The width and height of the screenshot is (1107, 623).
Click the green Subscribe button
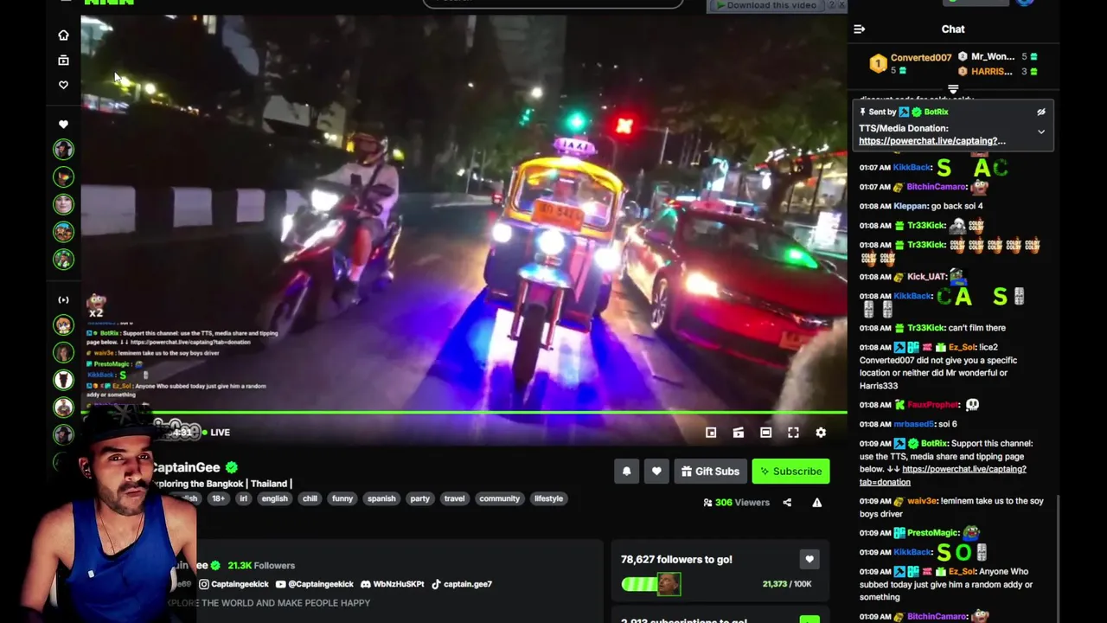coord(790,472)
